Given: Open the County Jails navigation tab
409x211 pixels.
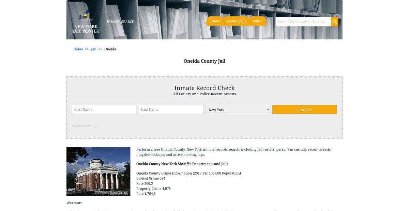Looking at the screenshot, I should 236,21.
